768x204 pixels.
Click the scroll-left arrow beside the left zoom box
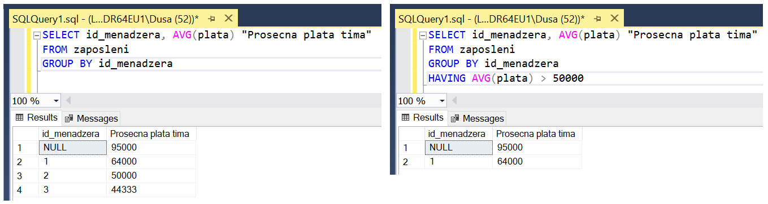68,101
